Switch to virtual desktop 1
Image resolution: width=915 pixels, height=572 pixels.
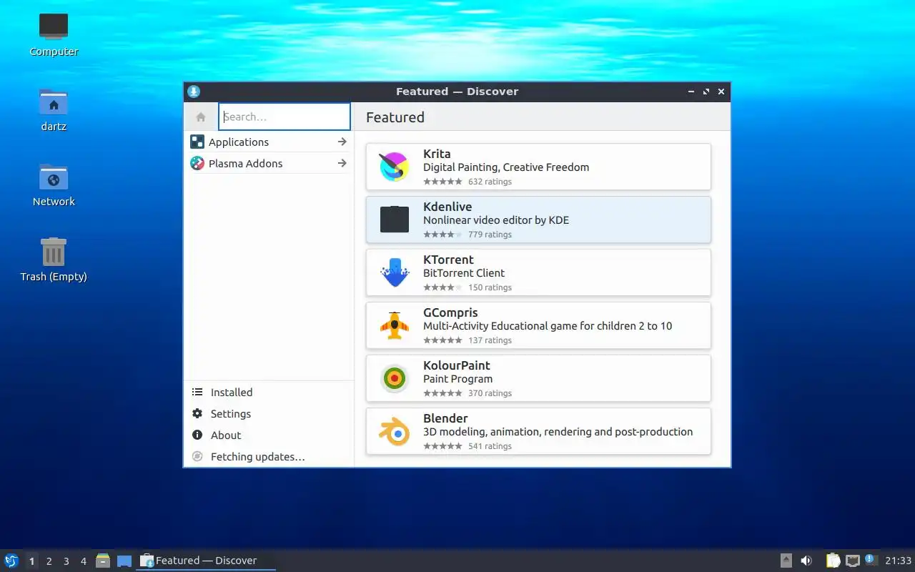[x=31, y=561]
